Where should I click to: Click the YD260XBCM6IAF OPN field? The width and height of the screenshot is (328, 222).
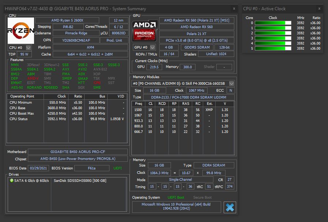point(76,40)
